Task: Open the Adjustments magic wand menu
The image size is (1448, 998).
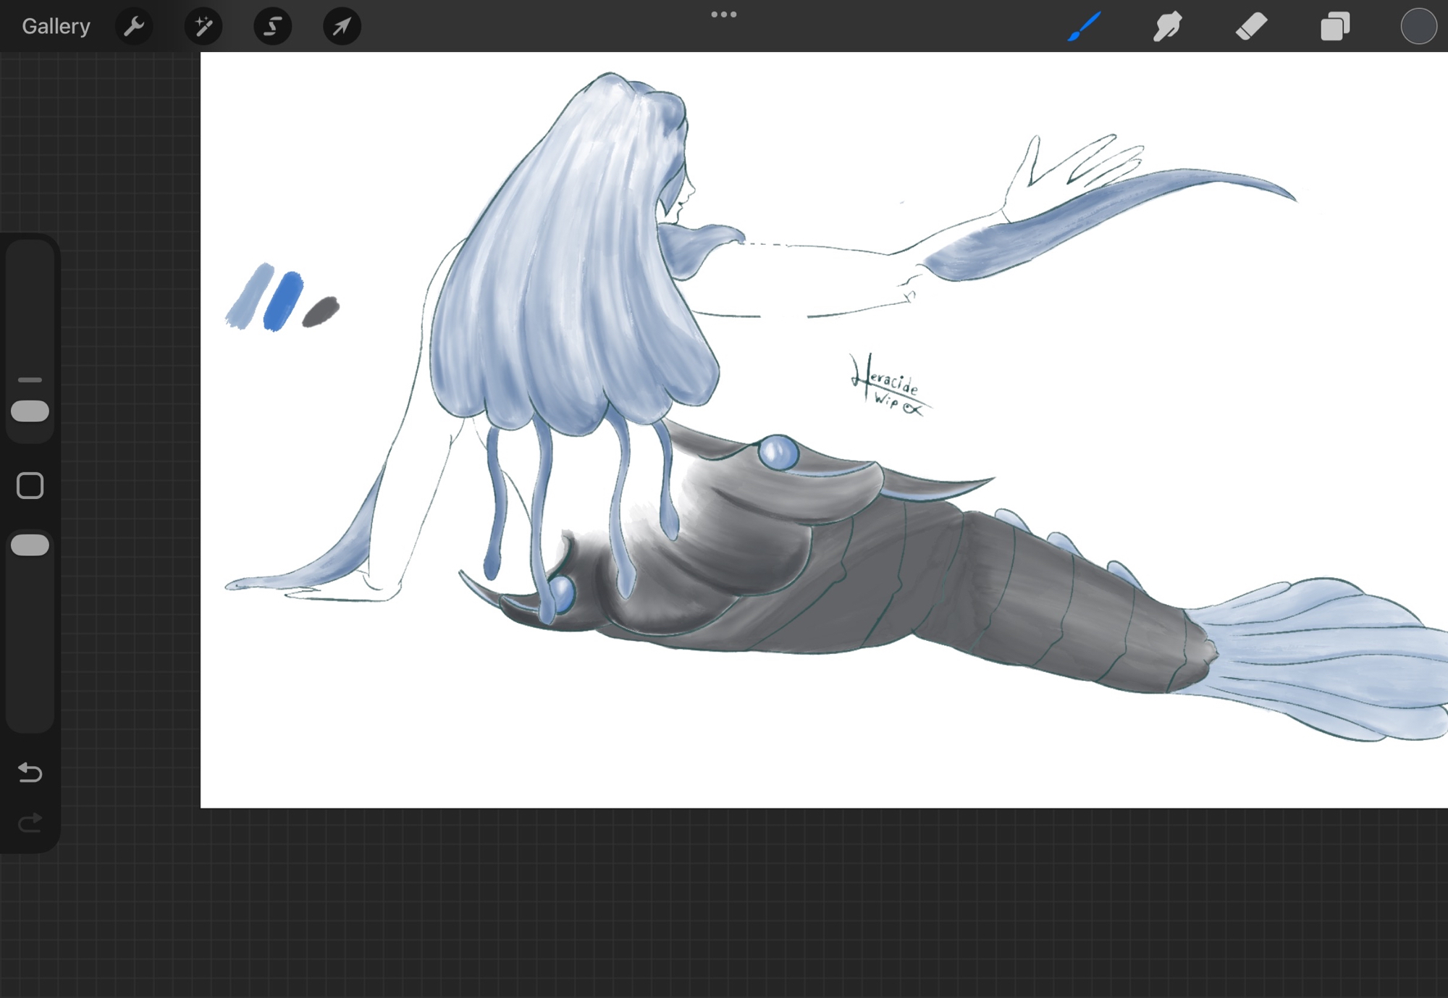Action: point(203,27)
